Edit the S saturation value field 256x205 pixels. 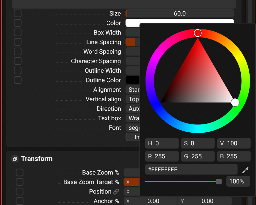198,143
